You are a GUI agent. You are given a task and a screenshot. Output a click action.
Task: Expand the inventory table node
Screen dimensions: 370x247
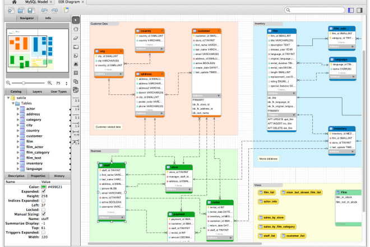pyautogui.click(x=18, y=163)
